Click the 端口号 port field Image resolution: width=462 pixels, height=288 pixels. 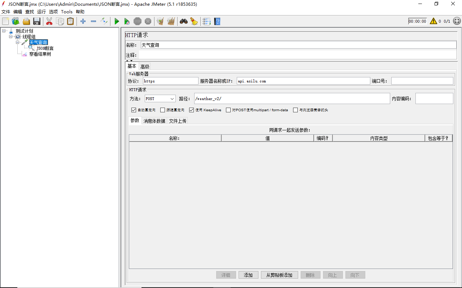[422, 81]
